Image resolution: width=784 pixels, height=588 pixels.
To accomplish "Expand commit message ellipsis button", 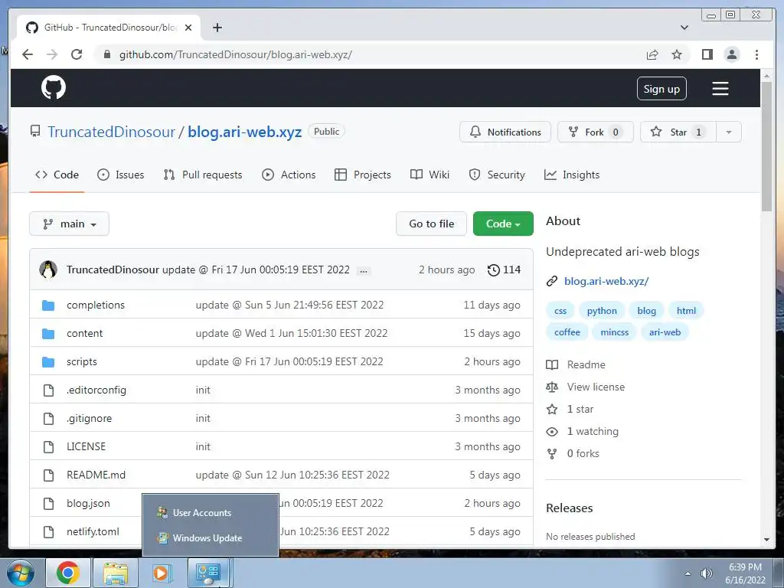I will [364, 270].
